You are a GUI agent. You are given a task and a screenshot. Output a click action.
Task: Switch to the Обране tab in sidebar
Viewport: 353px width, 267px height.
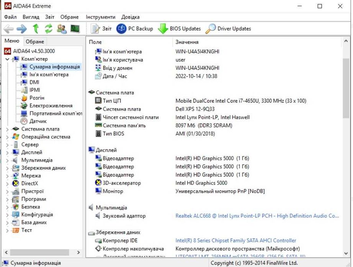35,42
